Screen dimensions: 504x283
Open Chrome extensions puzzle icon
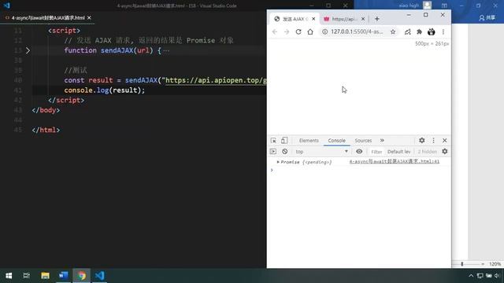[419, 31]
